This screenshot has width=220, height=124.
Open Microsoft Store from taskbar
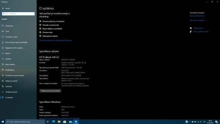[65, 122]
